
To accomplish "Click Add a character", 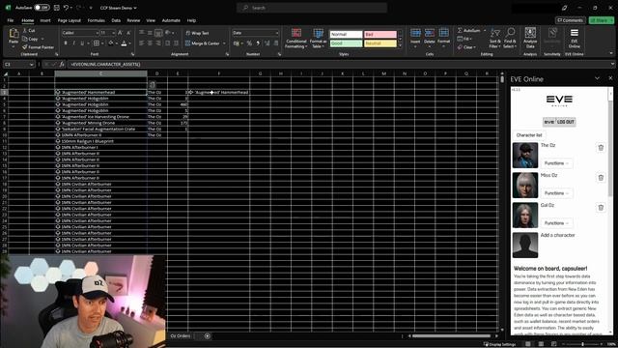I will pyautogui.click(x=557, y=235).
